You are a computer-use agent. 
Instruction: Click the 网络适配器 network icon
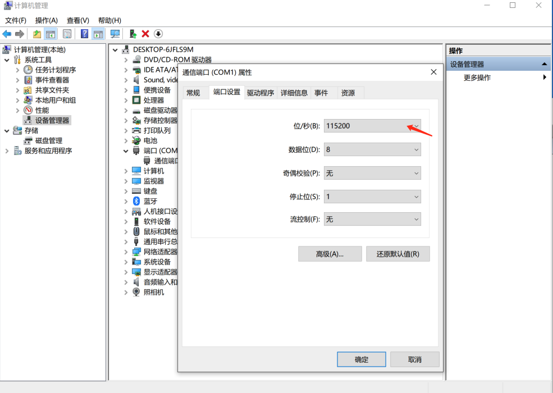136,252
